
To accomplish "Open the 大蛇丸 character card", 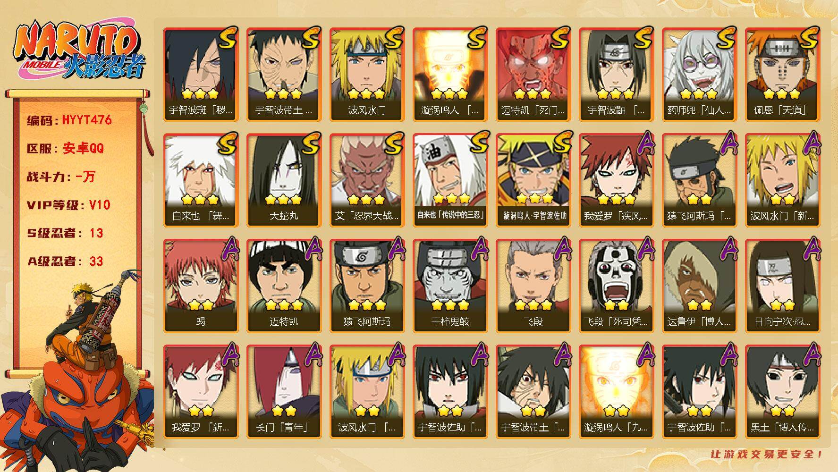I will pos(284,180).
